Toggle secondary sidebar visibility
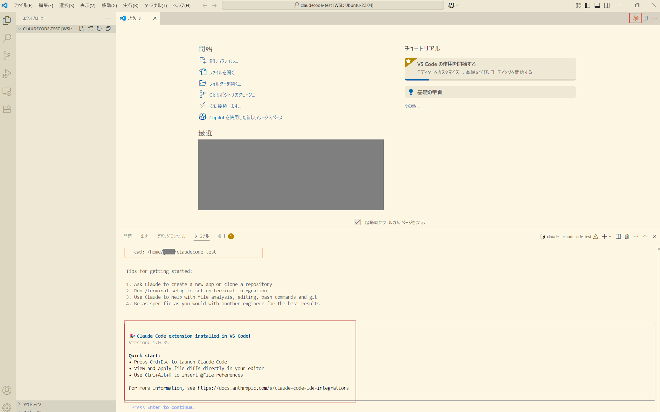The width and height of the screenshot is (660, 412). click(x=607, y=5)
